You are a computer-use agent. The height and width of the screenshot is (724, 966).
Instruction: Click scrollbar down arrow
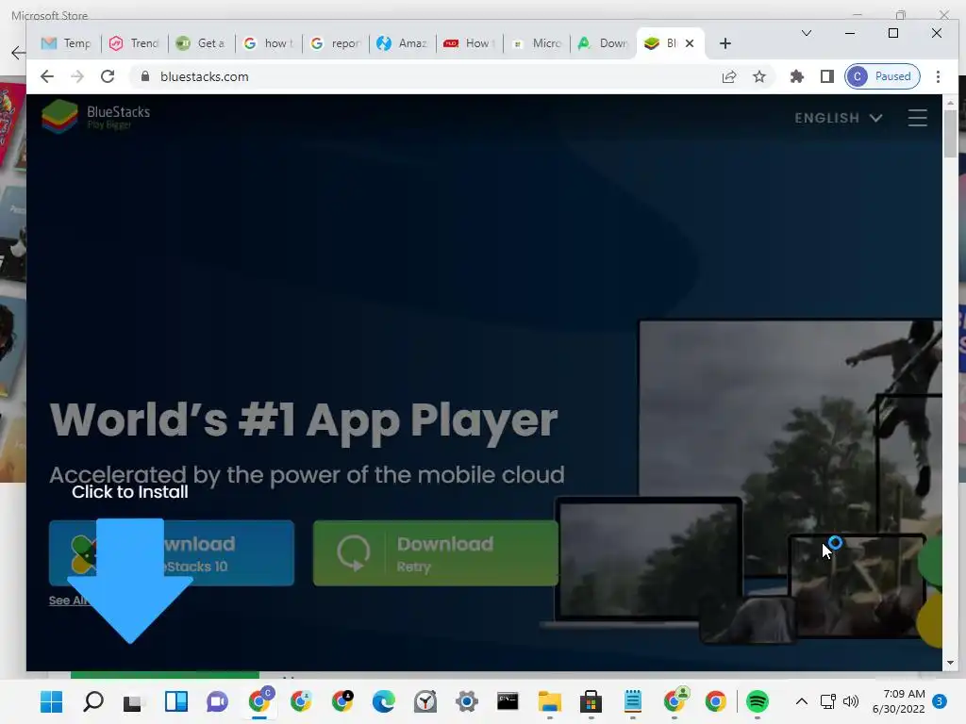coord(950,663)
